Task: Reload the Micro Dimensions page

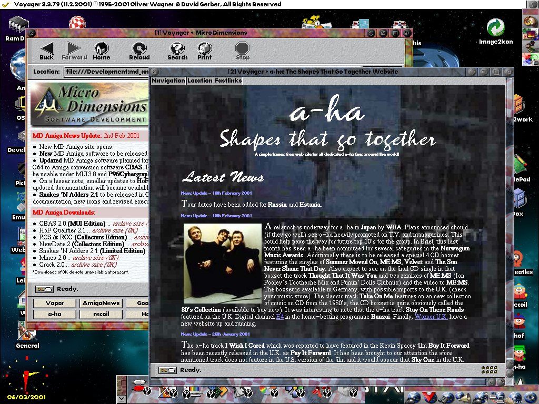Action: pos(139,51)
